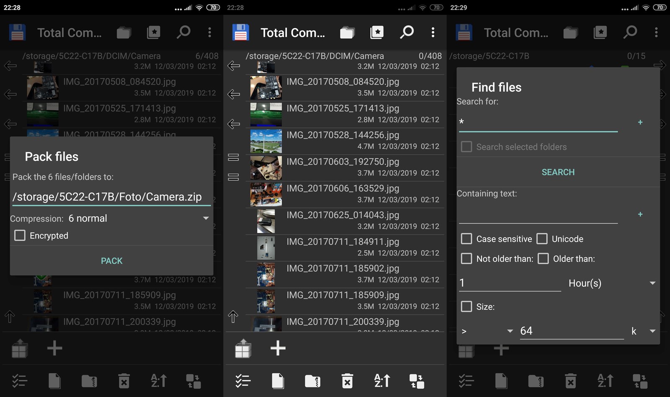Screen dimensions: 670x397
Task: Open folder history icon in middle panel toolbar
Action: (x=347, y=32)
